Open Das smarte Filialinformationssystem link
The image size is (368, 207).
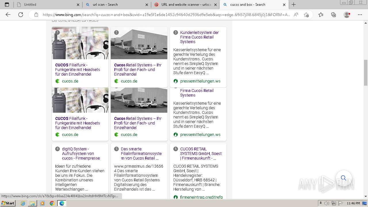click(141, 154)
